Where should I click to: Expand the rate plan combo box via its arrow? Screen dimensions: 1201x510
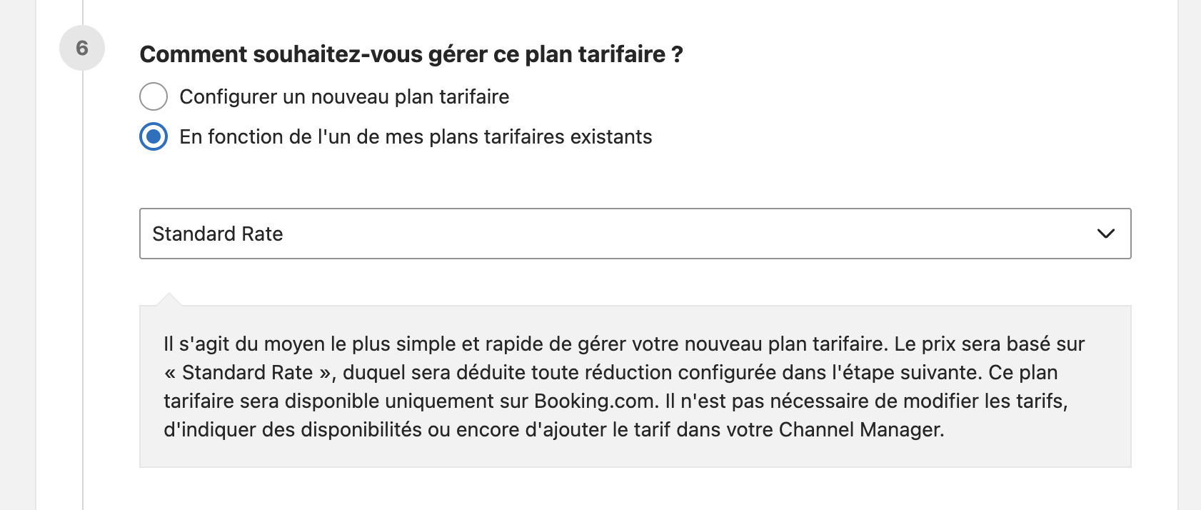pyautogui.click(x=1105, y=234)
